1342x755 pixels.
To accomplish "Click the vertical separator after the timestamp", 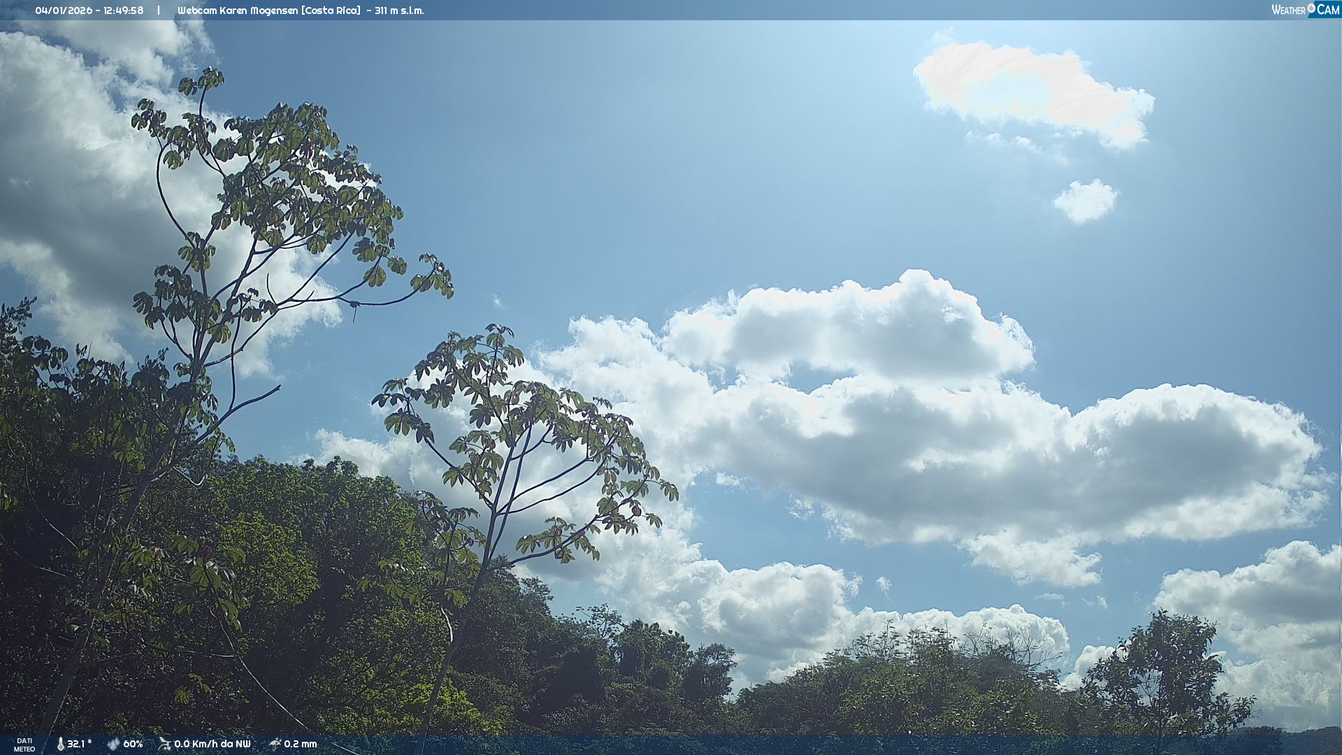I will click(159, 10).
